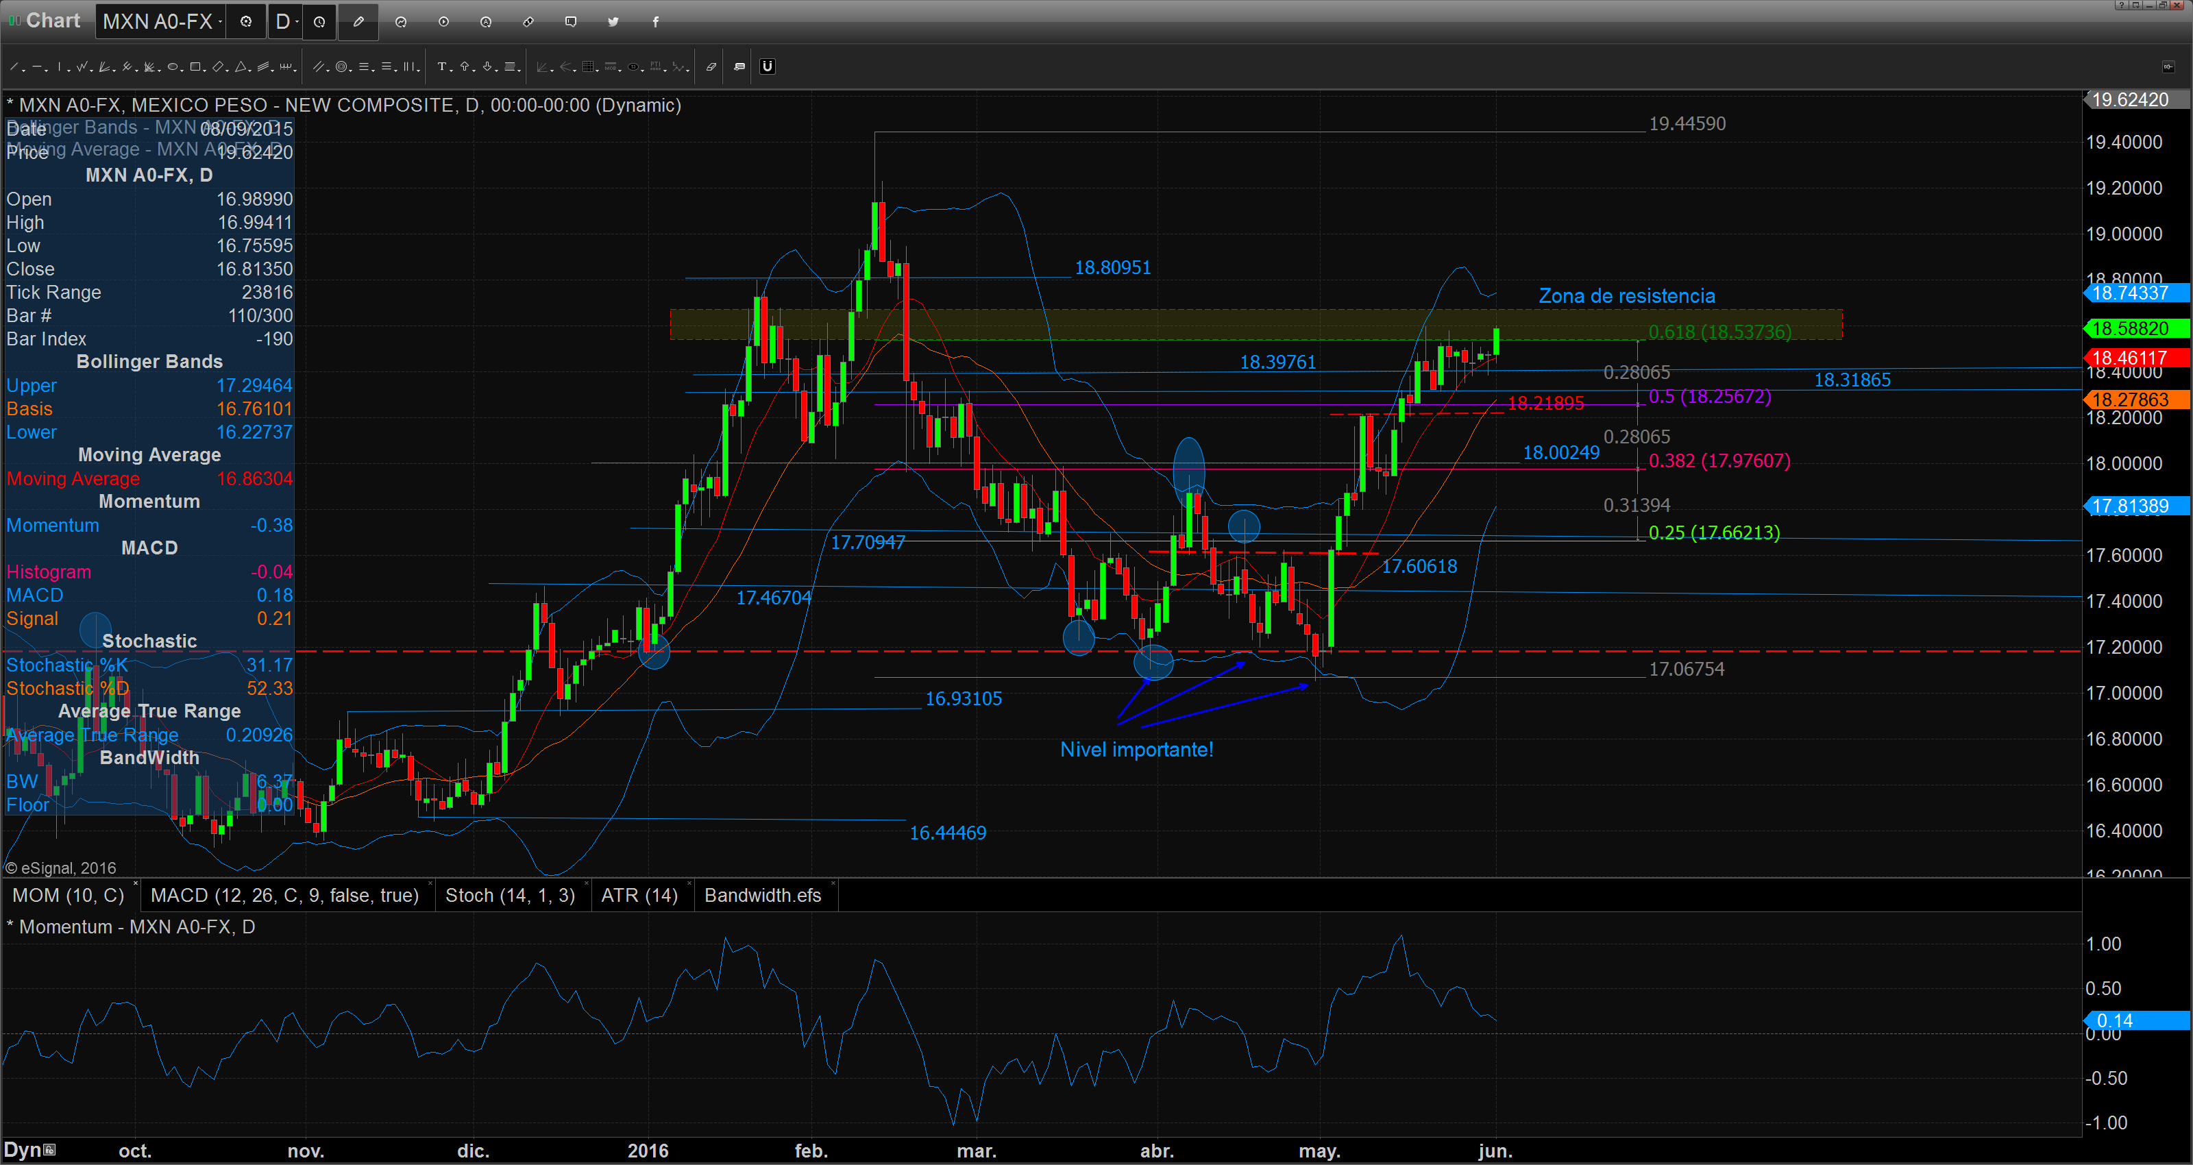Open the D interval dropdown
This screenshot has width=2193, height=1165.
pyautogui.click(x=297, y=22)
